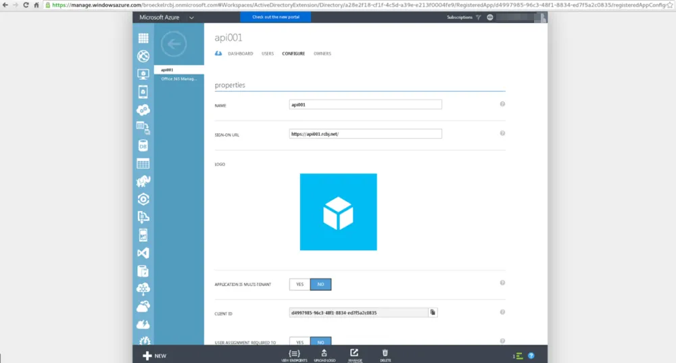676x363 pixels.
Task: Focus the Name input field
Action: tap(366, 104)
